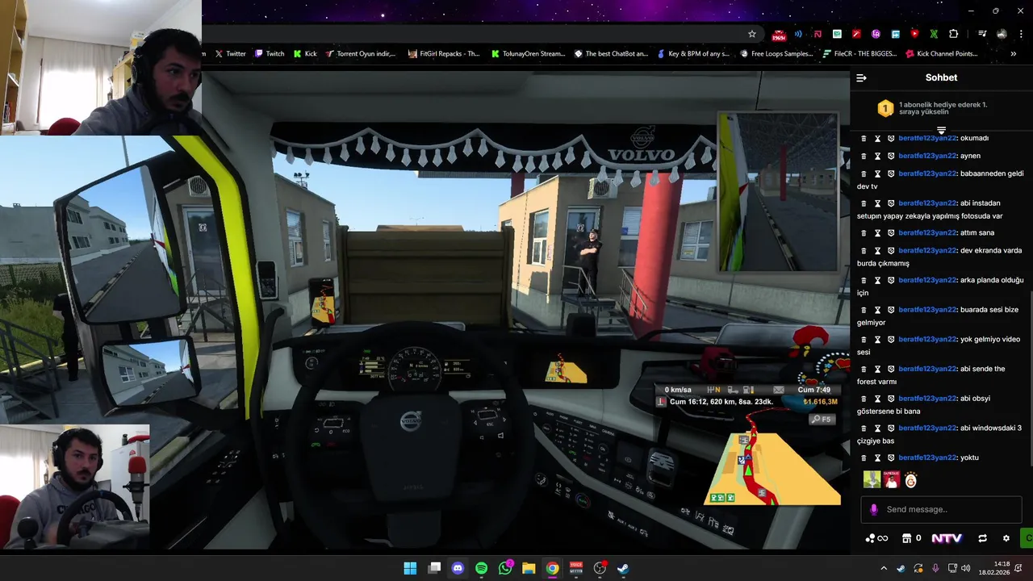Open the Chrome three-dot menu
This screenshot has height=581, width=1033.
(x=1022, y=34)
